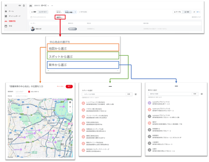The image size is (209, 162).
Task: Select the A案件 project
Action: [x=162, y=150]
